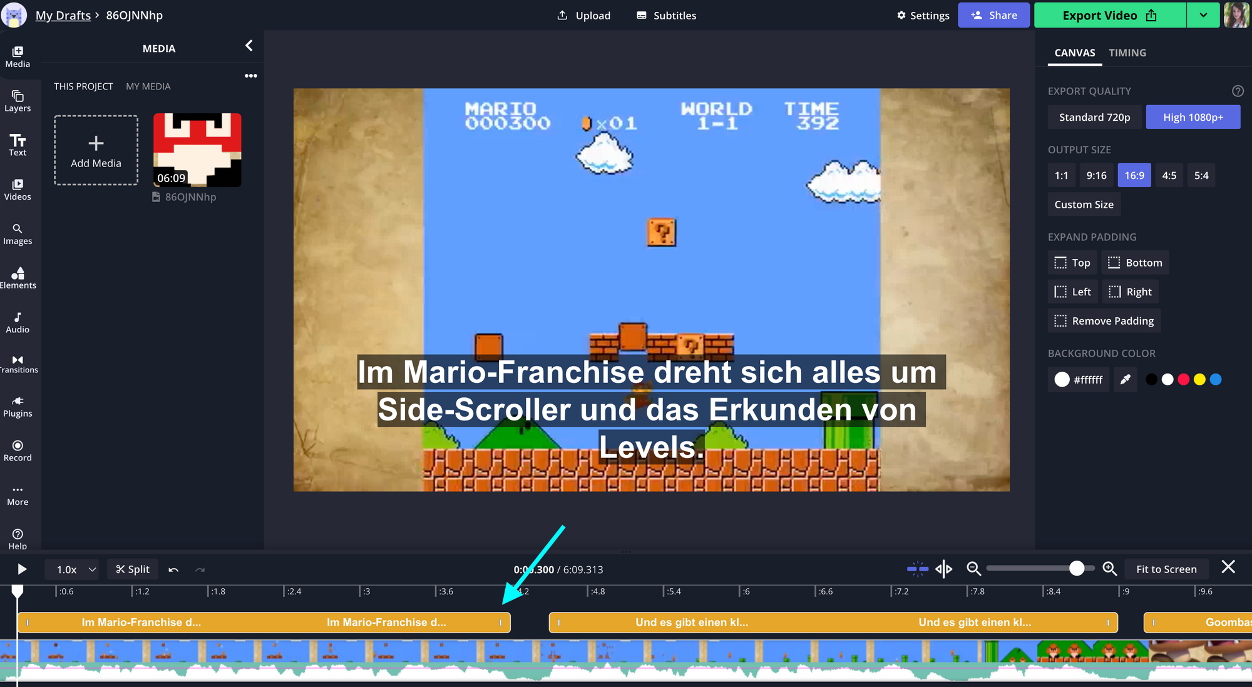Viewport: 1252px width, 687px height.
Task: Open the Text tool panel
Action: pos(18,145)
